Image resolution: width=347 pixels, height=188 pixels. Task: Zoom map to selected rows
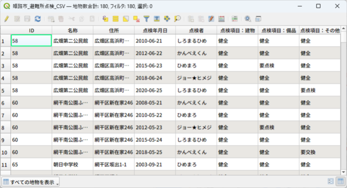pos(177,19)
